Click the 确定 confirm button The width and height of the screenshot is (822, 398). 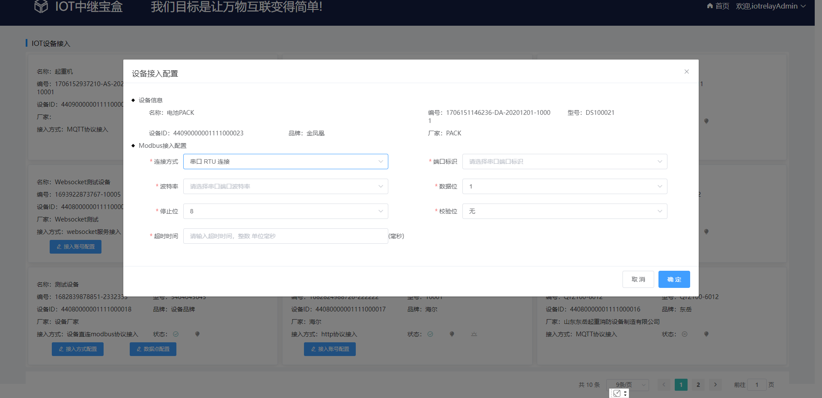(674, 279)
